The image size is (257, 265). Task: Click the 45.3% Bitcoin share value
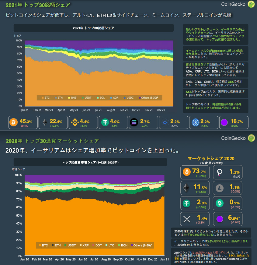pyautogui.click(x=26, y=121)
